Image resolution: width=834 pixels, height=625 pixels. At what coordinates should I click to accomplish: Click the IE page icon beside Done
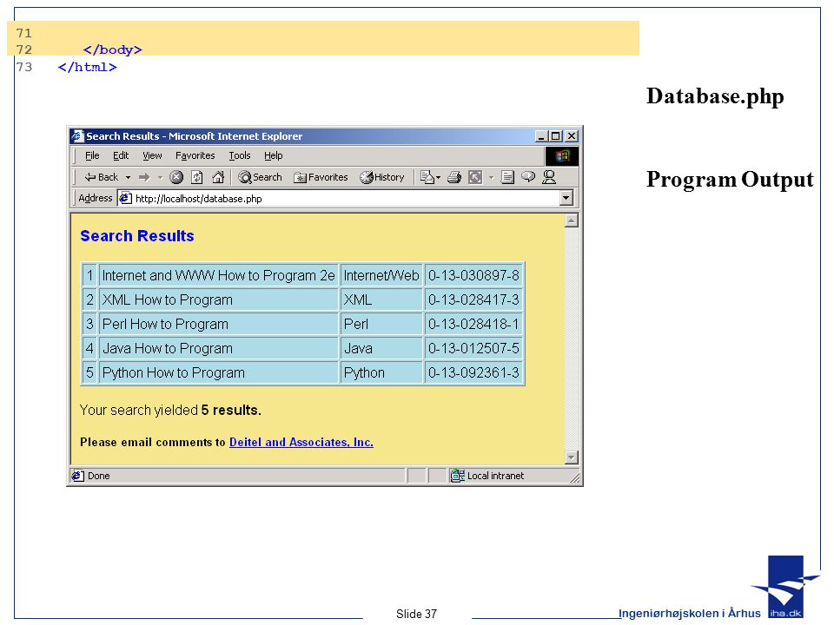tap(77, 476)
